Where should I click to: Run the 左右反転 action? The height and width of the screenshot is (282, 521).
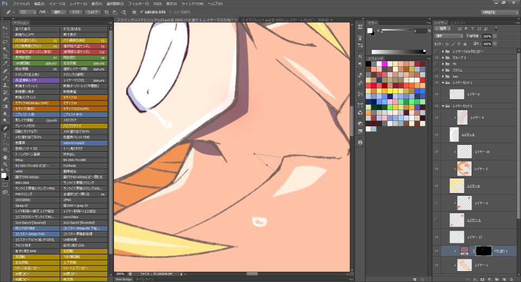point(84,63)
